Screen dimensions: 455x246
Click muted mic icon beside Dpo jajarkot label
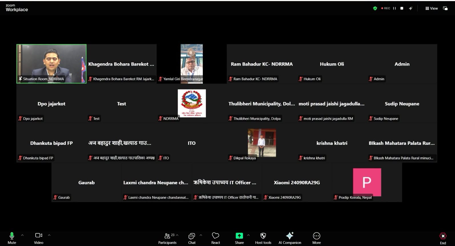[20, 119]
